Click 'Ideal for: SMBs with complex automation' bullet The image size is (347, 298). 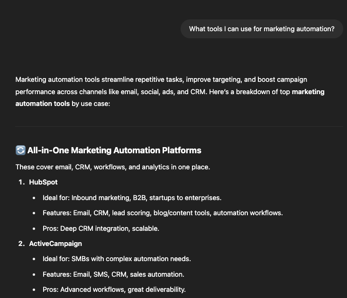[117, 259]
